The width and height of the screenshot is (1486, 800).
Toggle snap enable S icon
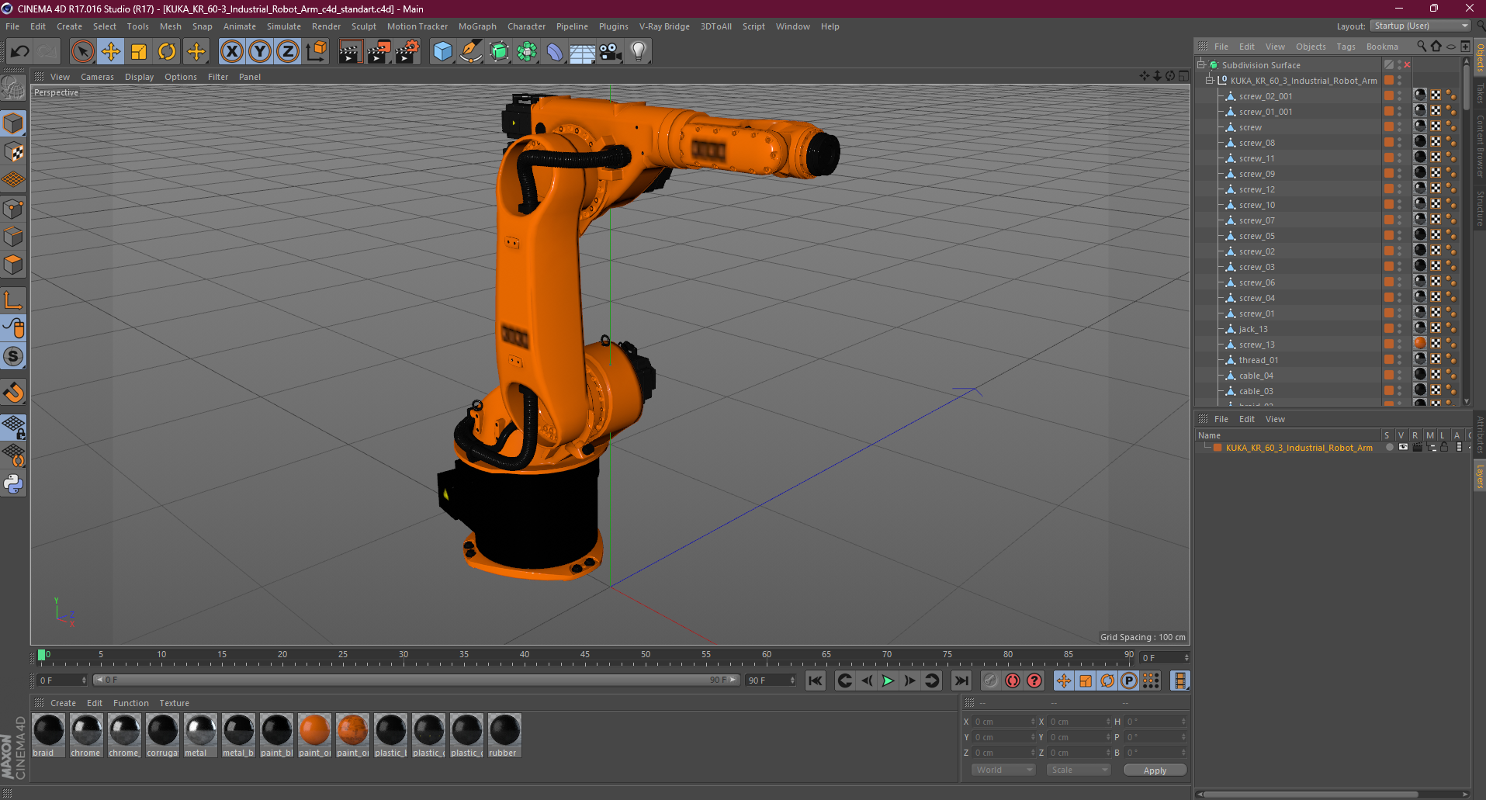point(13,357)
